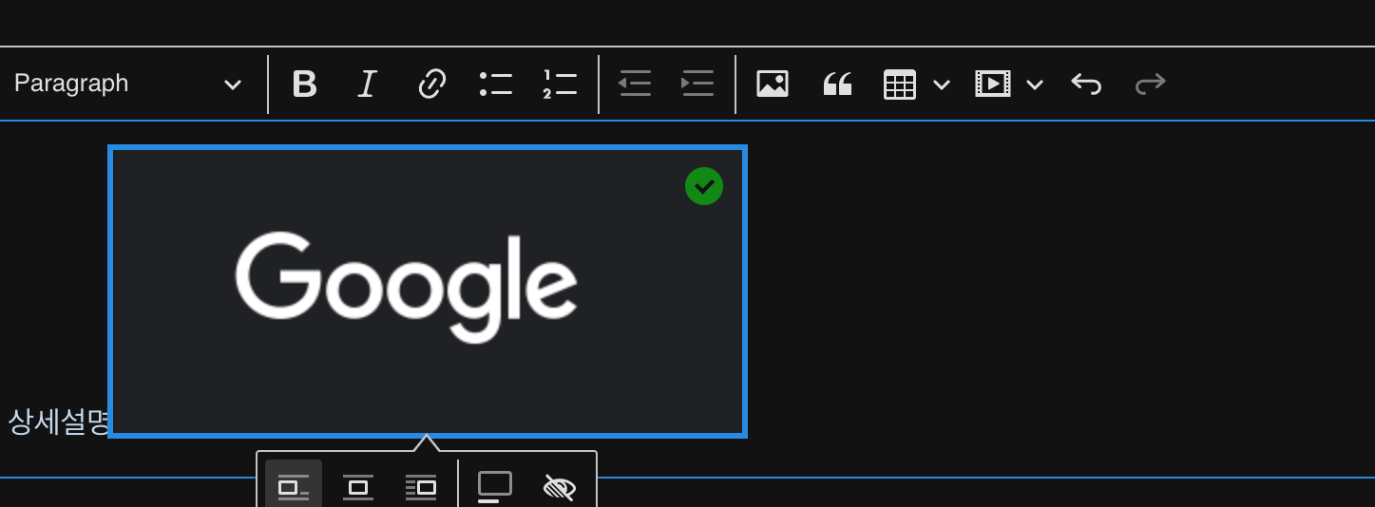This screenshot has width=1375, height=507.
Task: Create a numbered list
Action: pyautogui.click(x=560, y=84)
